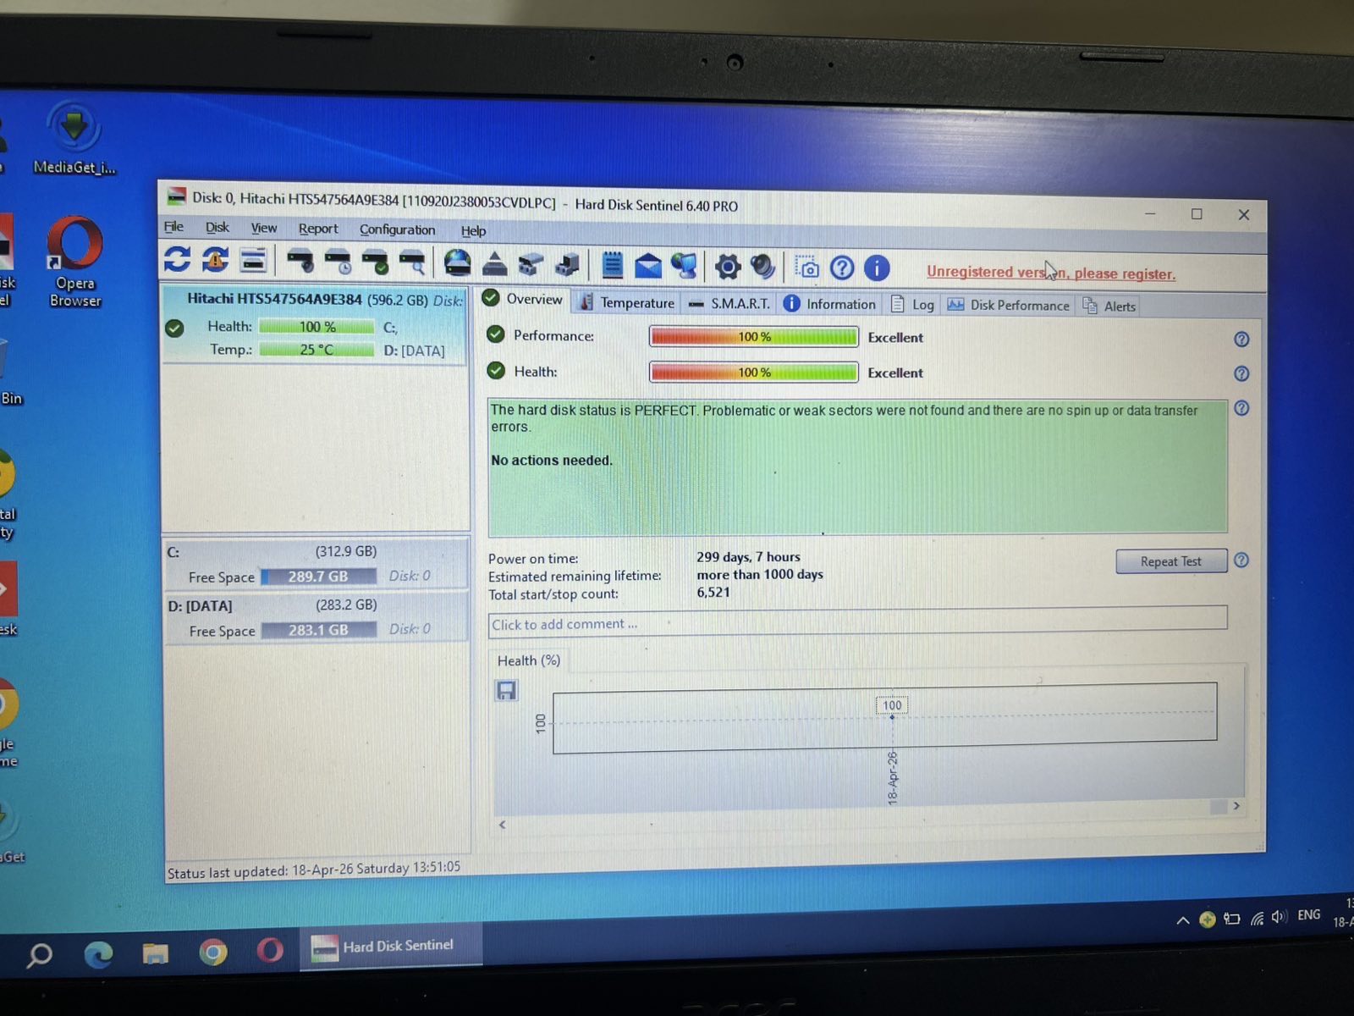1354x1016 pixels.
Task: Click help icon next to Performance bar
Action: tap(1241, 340)
